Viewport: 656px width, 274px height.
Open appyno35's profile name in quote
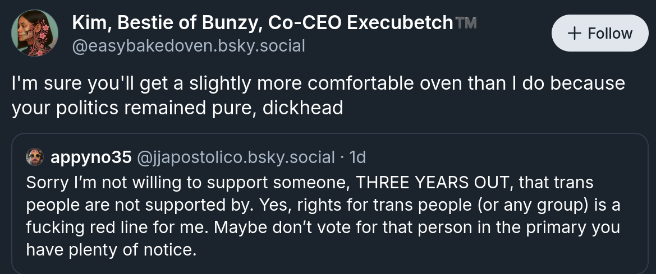point(91,157)
